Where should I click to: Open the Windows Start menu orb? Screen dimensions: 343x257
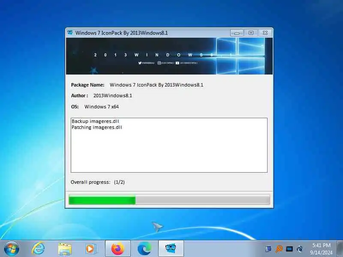[x=12, y=249]
